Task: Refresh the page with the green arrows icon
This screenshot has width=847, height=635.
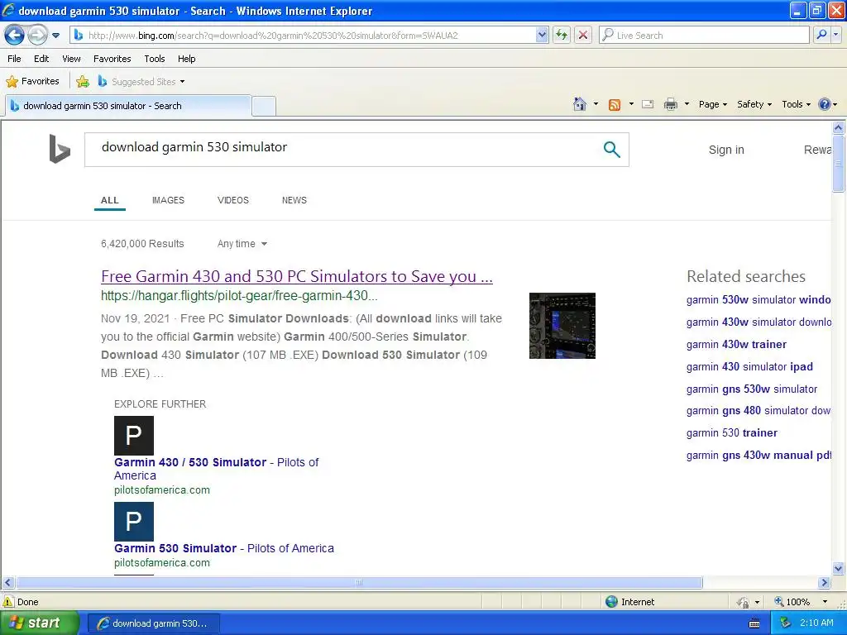Action: [x=562, y=36]
